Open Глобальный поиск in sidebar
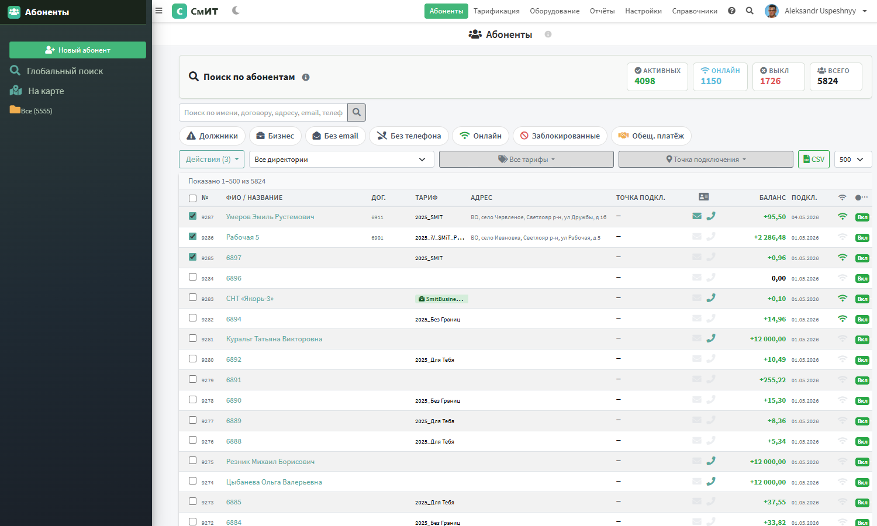The width and height of the screenshot is (877, 526). 56,71
